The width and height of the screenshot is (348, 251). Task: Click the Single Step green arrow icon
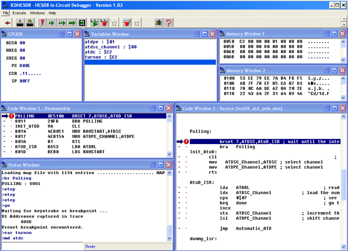(52, 23)
